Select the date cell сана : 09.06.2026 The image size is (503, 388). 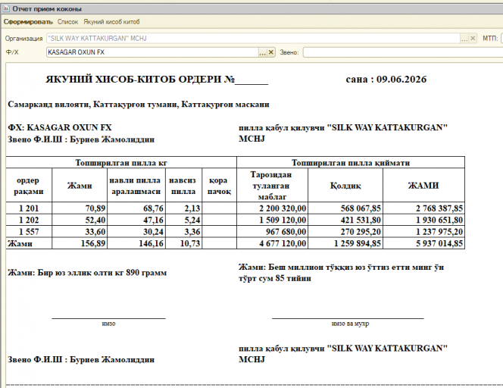(x=386, y=80)
